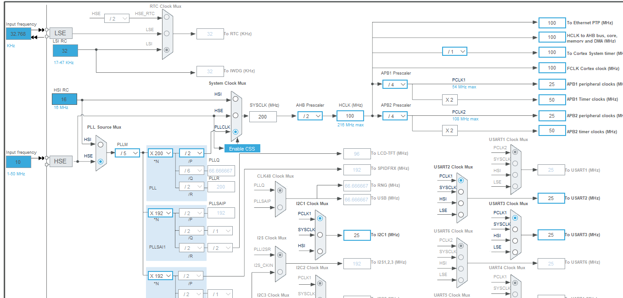Click the SYSCLK frequency value field
The height and width of the screenshot is (298, 623).
(262, 117)
